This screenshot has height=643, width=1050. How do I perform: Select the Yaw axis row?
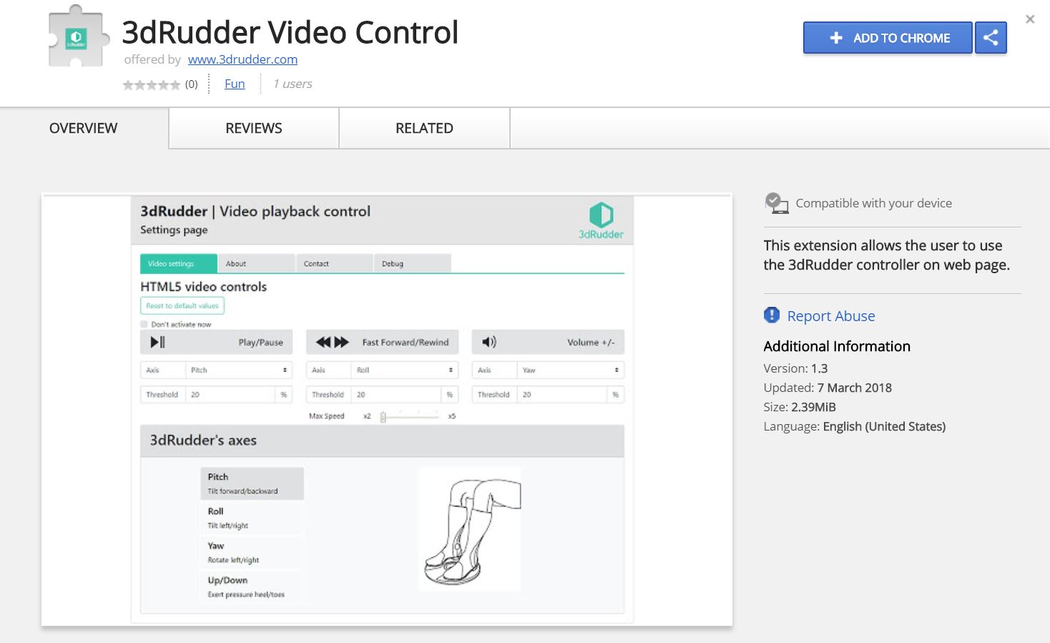[252, 552]
